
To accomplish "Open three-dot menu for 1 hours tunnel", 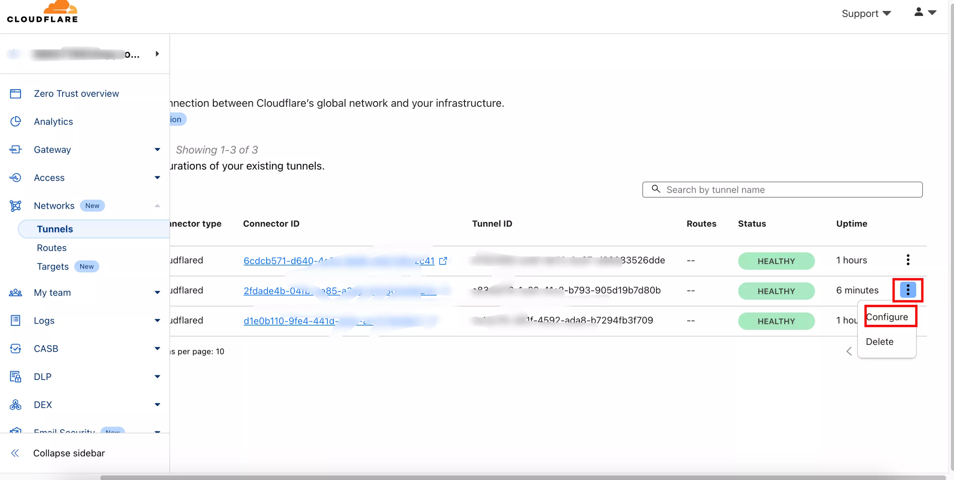I will (x=908, y=260).
